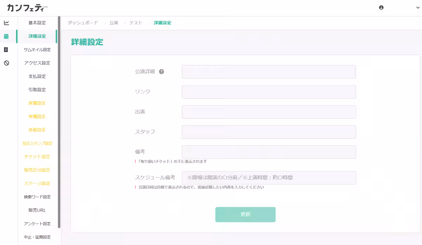Focus the スケジュール備考 input field
The image size is (422, 245).
tap(269, 178)
